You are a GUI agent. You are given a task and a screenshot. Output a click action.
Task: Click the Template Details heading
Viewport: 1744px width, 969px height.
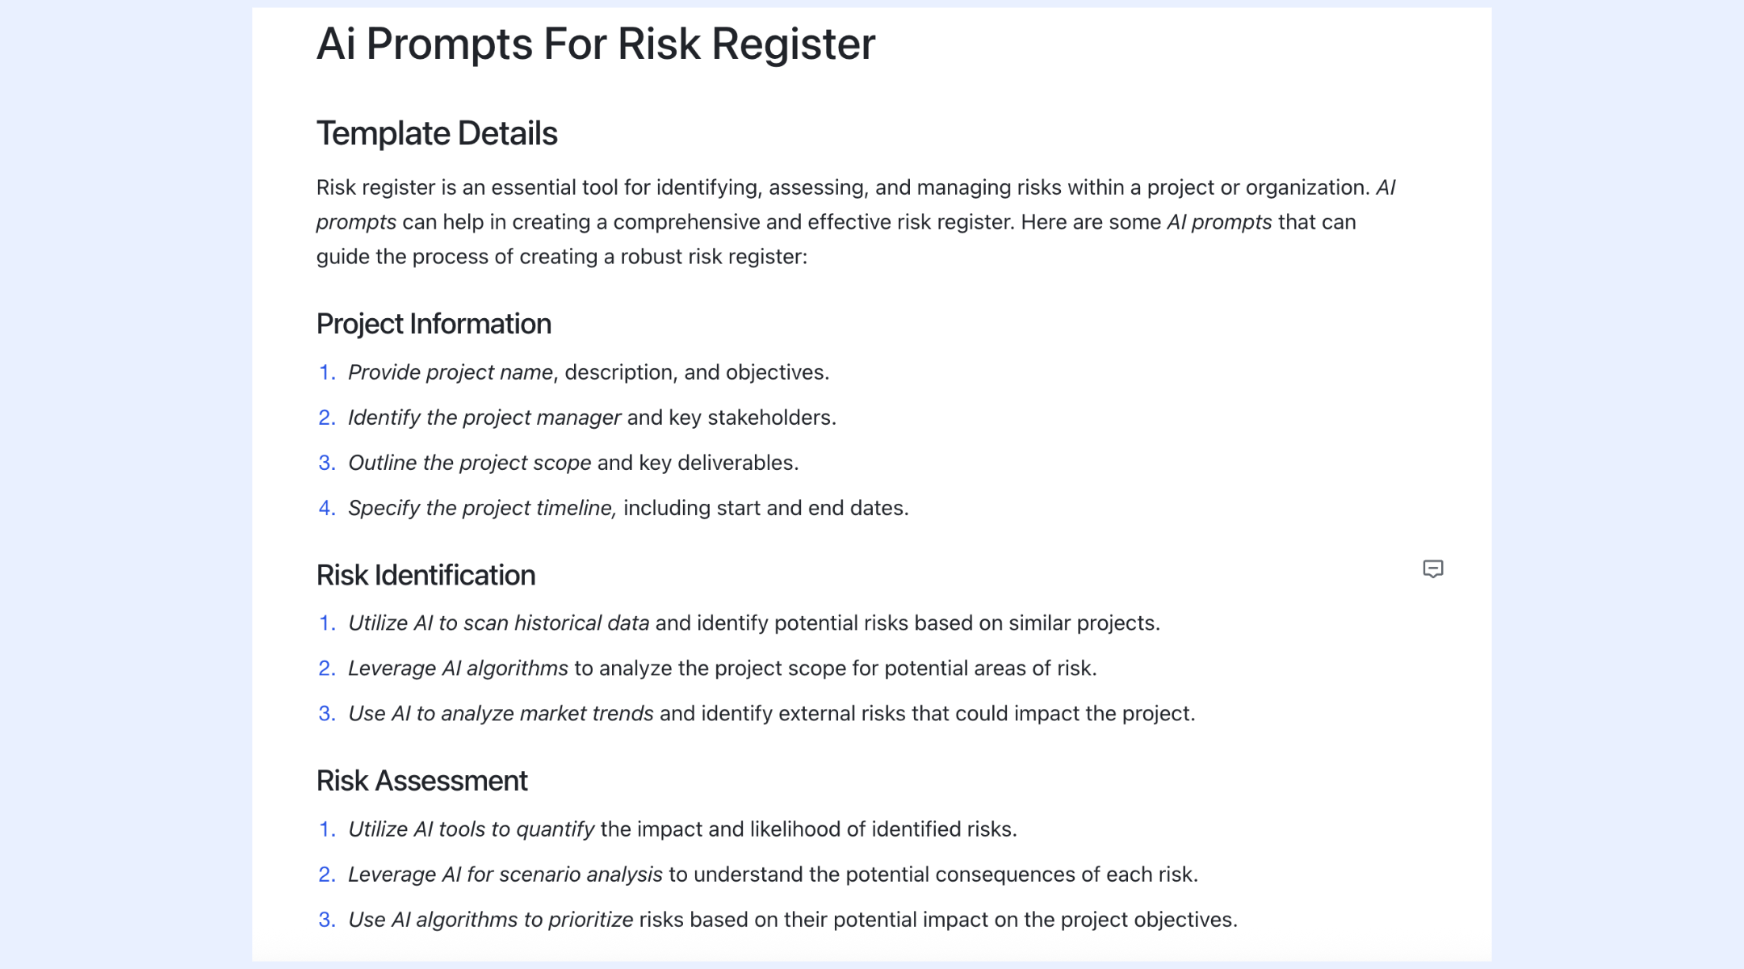coord(437,133)
